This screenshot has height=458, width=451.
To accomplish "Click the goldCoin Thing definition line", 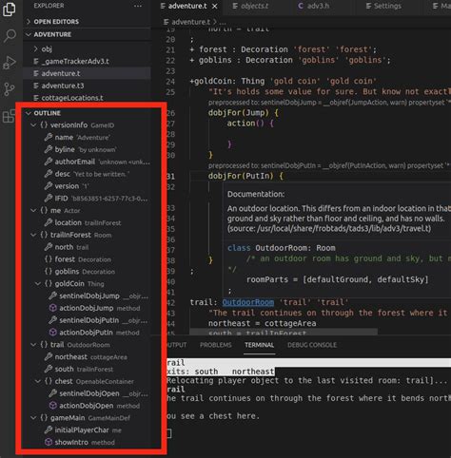I will 283,81.
